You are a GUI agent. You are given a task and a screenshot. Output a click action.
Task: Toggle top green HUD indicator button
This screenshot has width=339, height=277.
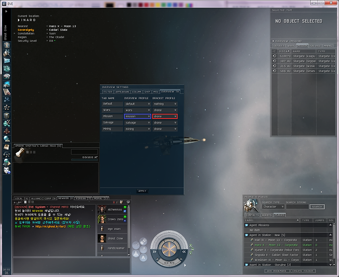point(191,245)
